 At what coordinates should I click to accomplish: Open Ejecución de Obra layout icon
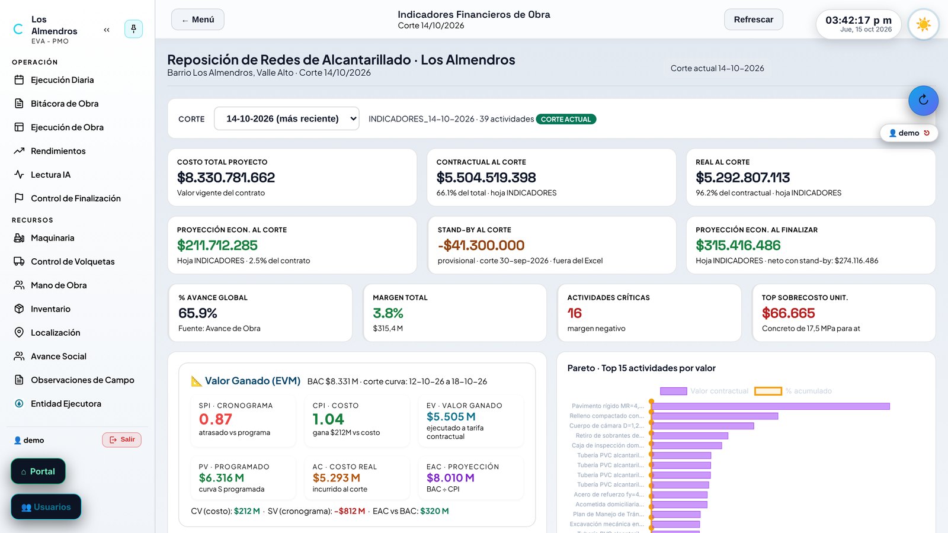(19, 127)
